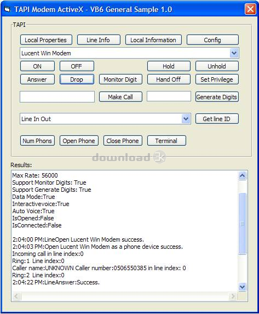Expand the Lucent Win Modem dropdown
Image resolution: width=259 pixels, height=314 pixels.
click(234, 53)
